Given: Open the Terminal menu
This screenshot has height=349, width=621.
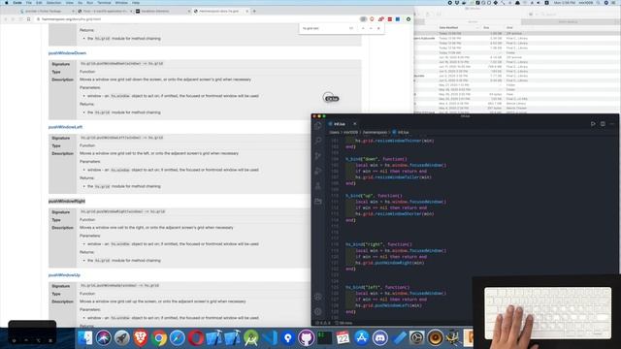Looking at the screenshot, I should (x=104, y=2).
